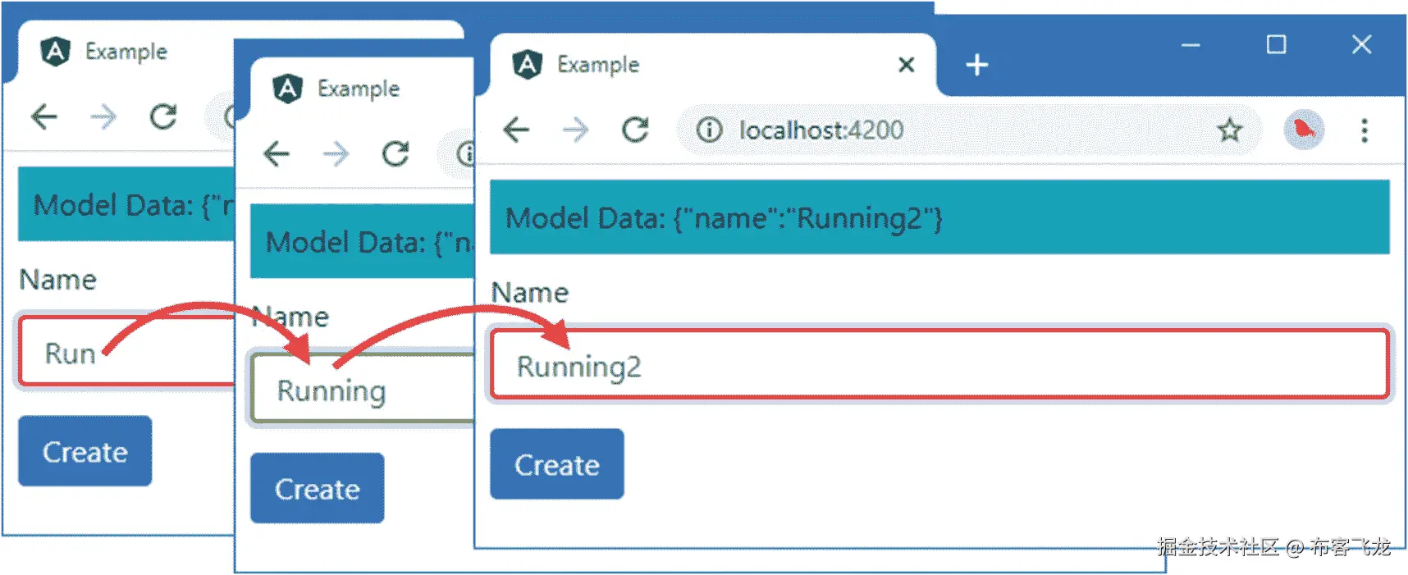Click site info icon beside localhost:4200

pos(709,130)
